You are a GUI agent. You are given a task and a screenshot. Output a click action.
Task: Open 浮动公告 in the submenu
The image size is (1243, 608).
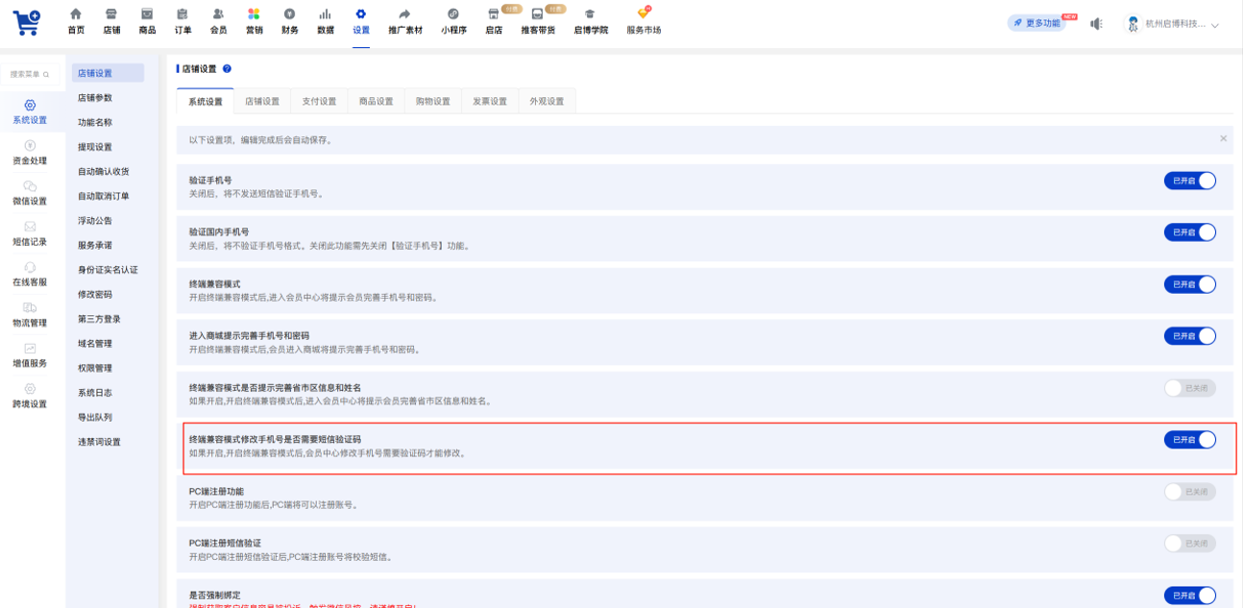coord(95,221)
